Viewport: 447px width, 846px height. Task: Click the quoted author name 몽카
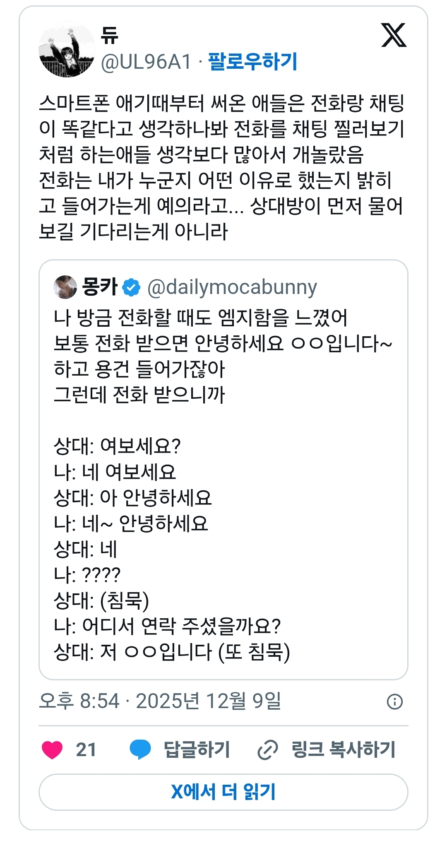100,287
